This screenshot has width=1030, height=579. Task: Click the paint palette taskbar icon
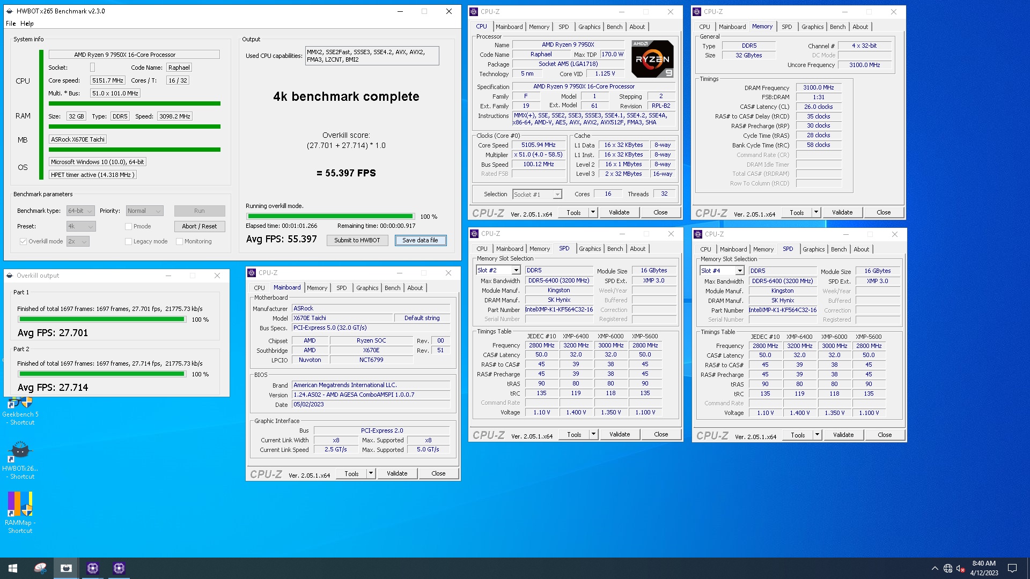pos(40,568)
